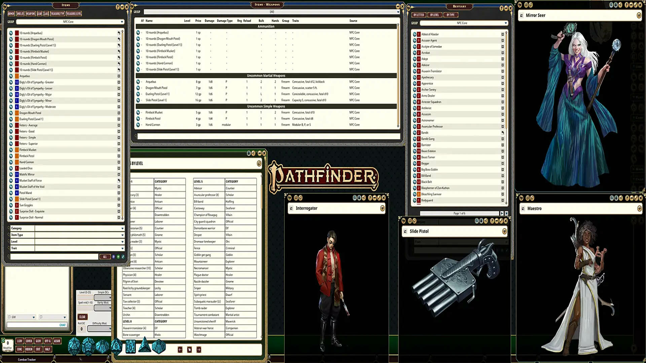
Task: Click the previous page arrow in the level table
Action: [180, 350]
